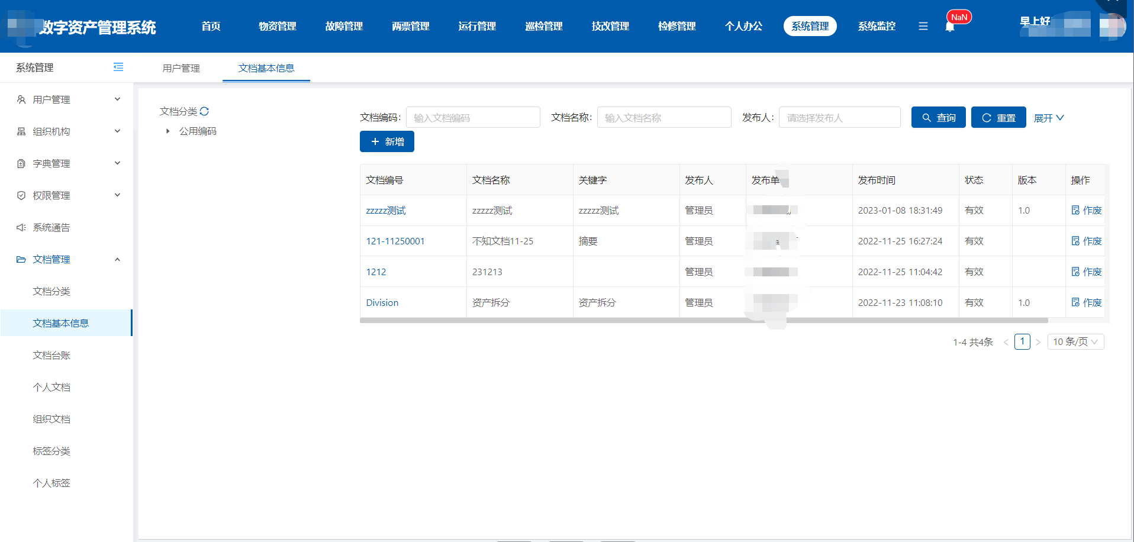The height and width of the screenshot is (542, 1134).
Task: Focus the 文档编码 input field
Action: point(473,117)
